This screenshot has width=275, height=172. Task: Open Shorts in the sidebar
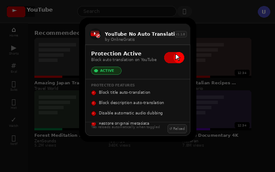(x=14, y=50)
